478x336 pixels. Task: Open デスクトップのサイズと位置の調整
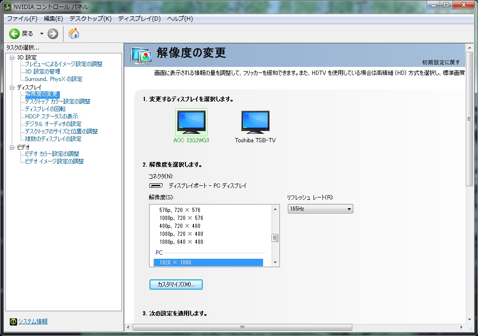coord(61,131)
